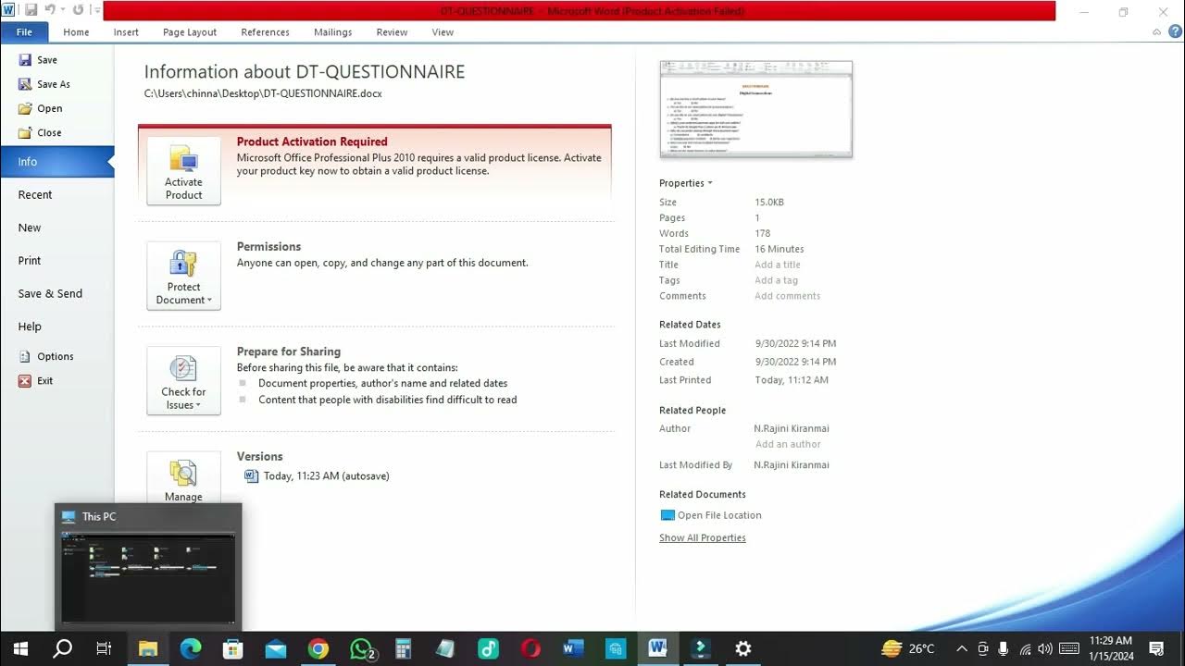Screen dimensions: 1185x666
Task: Open the notification center icon
Action: point(1156,648)
